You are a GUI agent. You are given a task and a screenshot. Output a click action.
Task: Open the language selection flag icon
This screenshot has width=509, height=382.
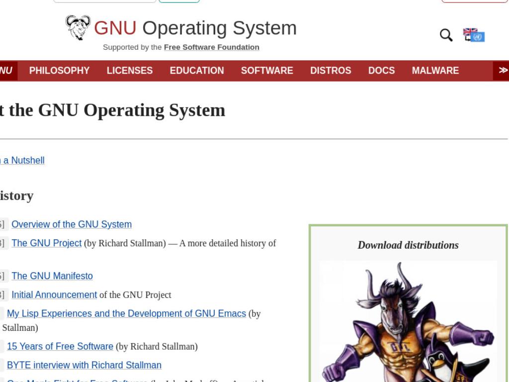coord(474,35)
